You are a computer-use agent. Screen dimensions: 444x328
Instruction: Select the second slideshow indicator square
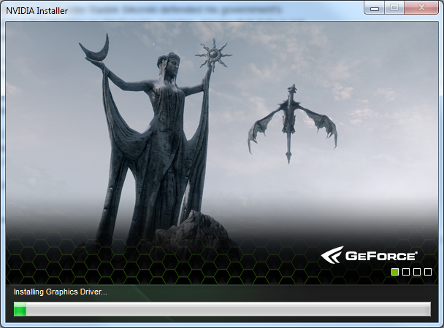click(x=406, y=272)
